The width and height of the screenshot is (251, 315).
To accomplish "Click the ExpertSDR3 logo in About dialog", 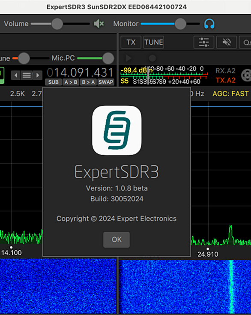I will 117,130.
